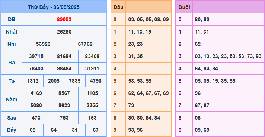Click Ba prize number 81684
This screenshot has height=137, width=265.
(64, 56)
